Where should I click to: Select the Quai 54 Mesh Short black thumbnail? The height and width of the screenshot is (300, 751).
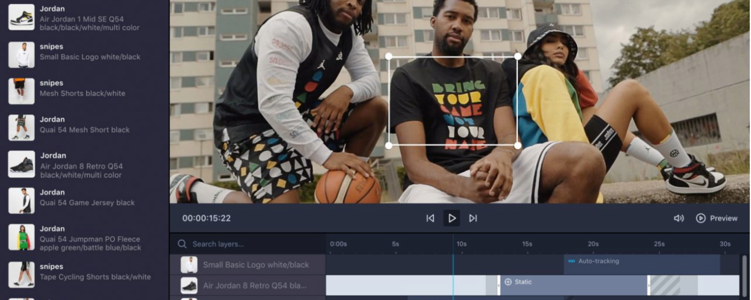[x=22, y=128]
